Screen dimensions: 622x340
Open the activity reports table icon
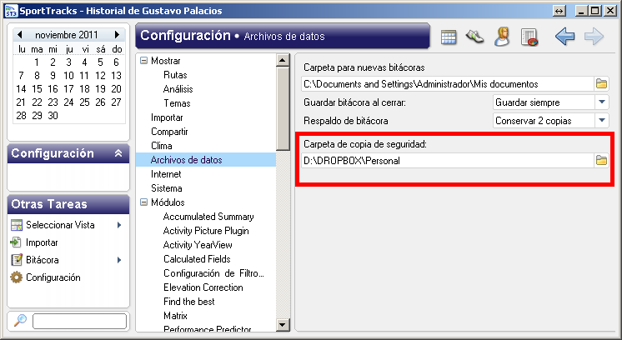pos(529,37)
